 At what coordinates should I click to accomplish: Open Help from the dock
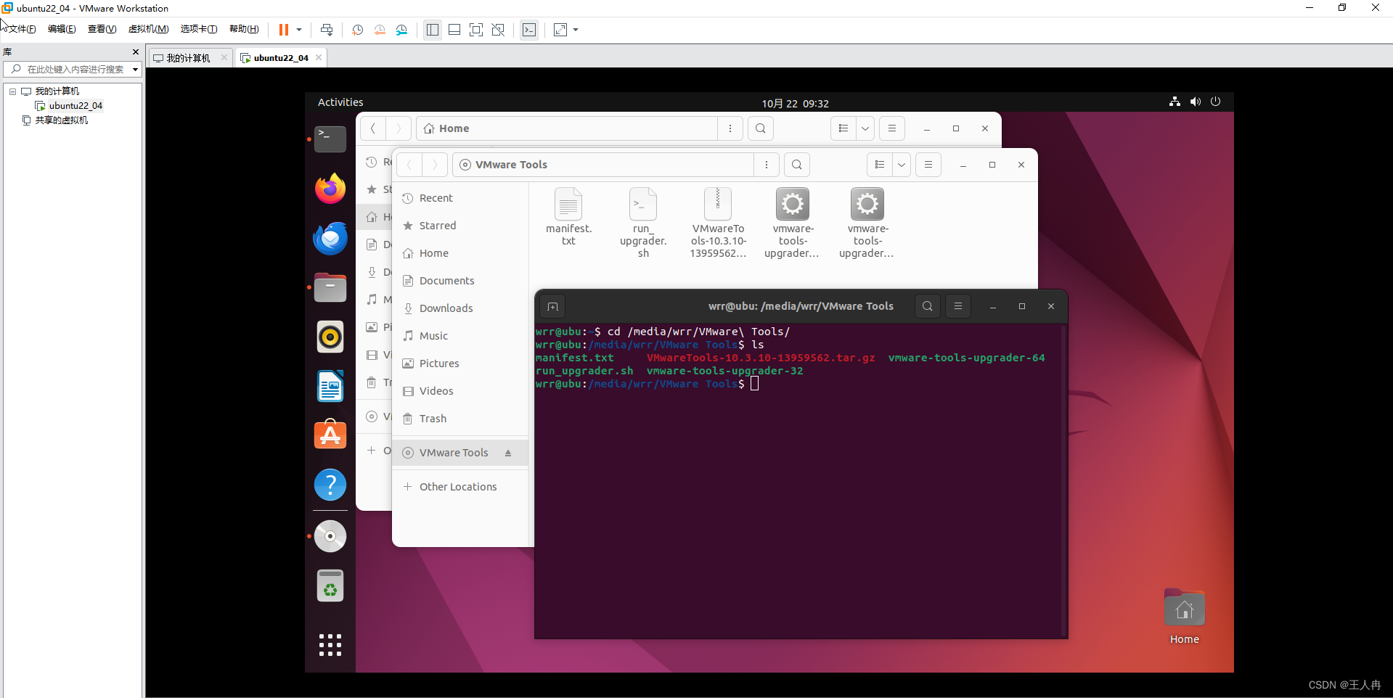pos(330,485)
